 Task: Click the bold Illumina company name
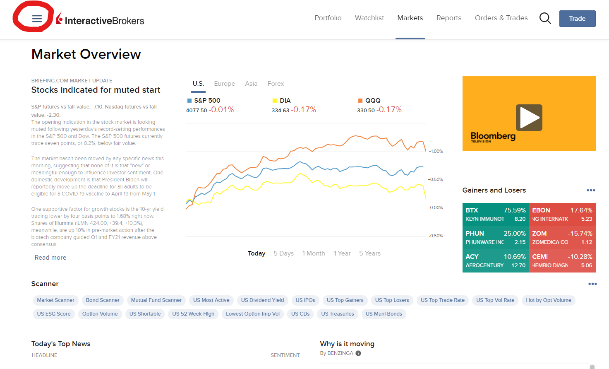point(64,223)
